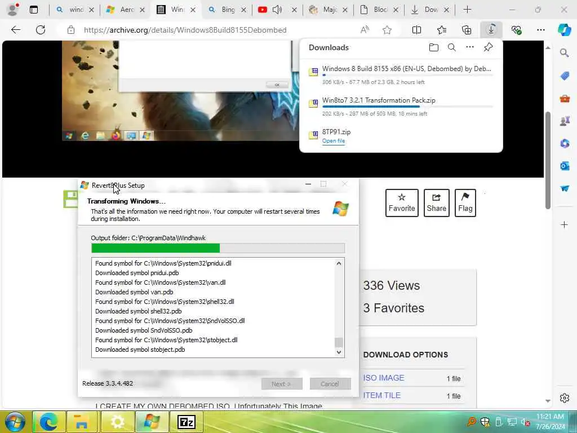Open sidebar settings gear icon

point(565,398)
